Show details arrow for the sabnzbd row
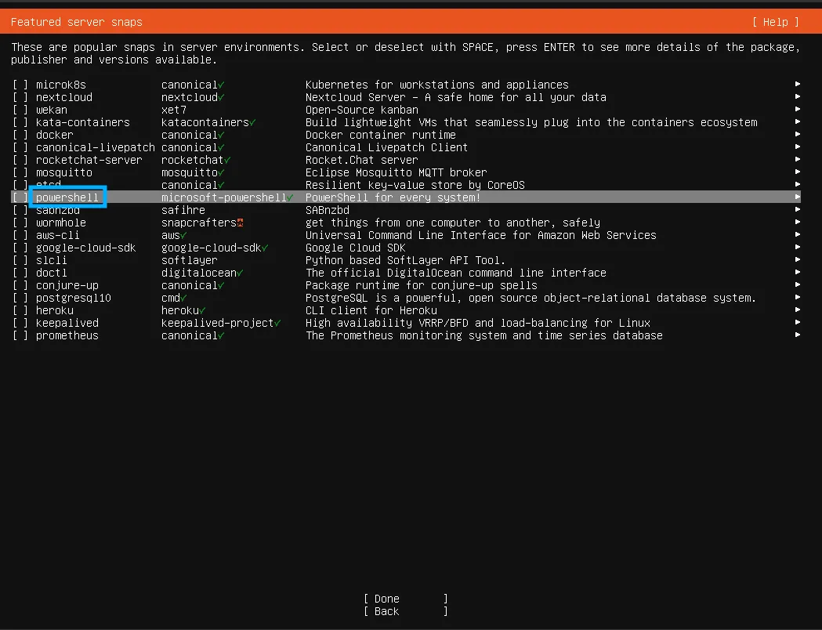 [798, 210]
